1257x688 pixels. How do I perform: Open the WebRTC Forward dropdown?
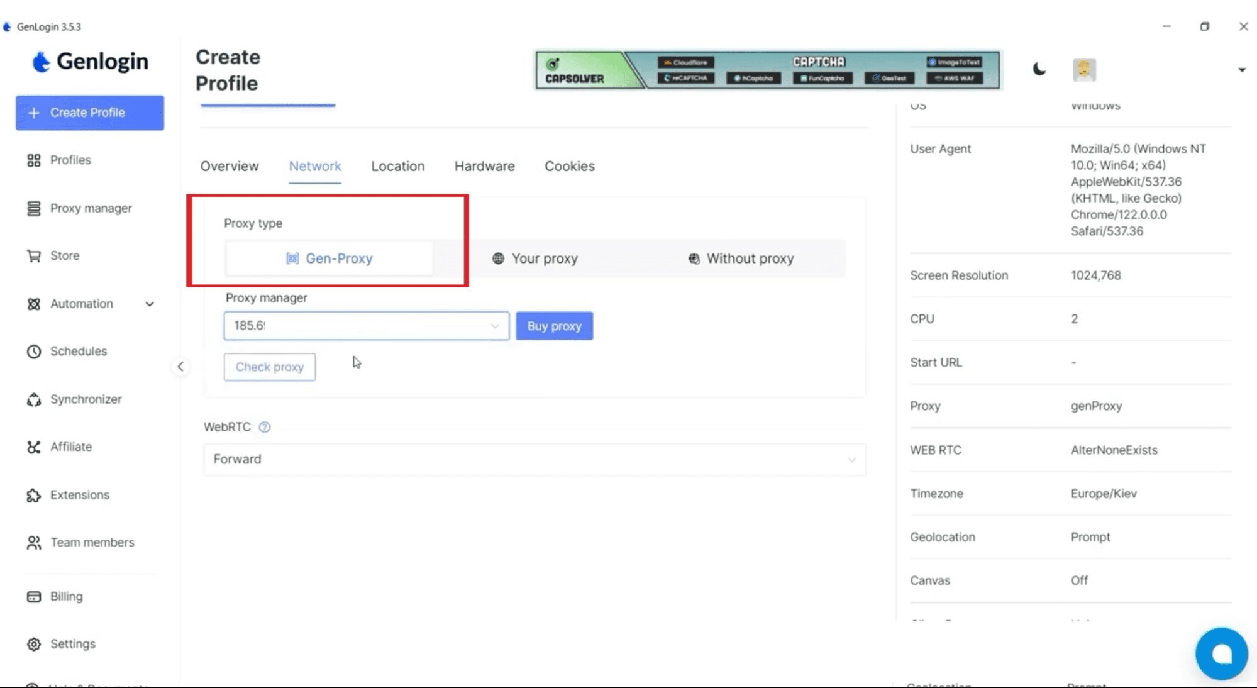(x=534, y=459)
